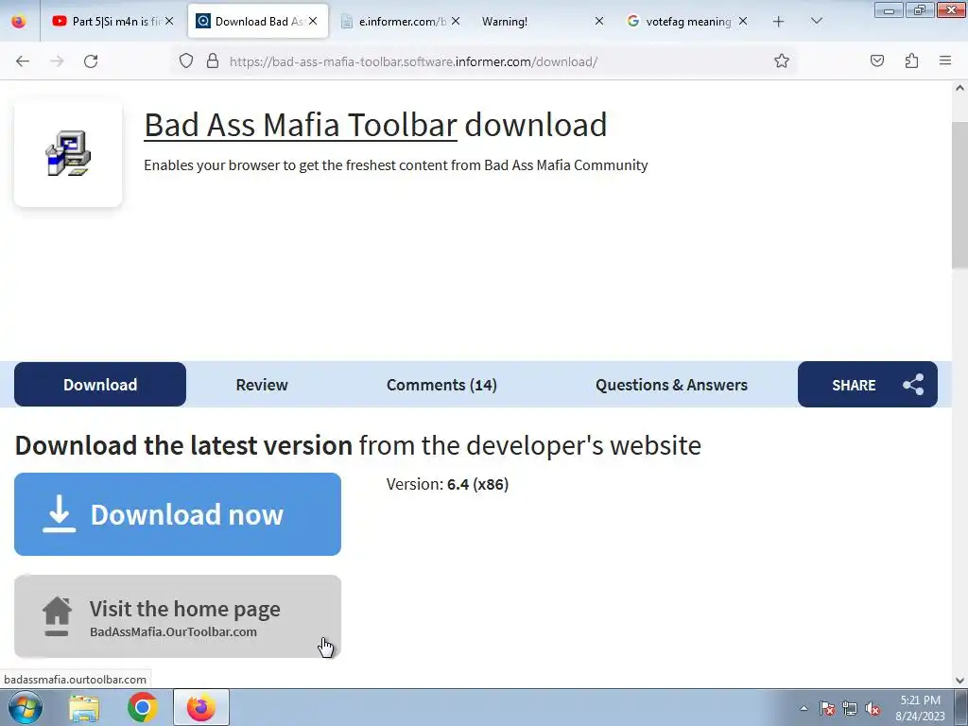Close the Warning! tab
This screenshot has height=726, width=968.
pyautogui.click(x=598, y=22)
